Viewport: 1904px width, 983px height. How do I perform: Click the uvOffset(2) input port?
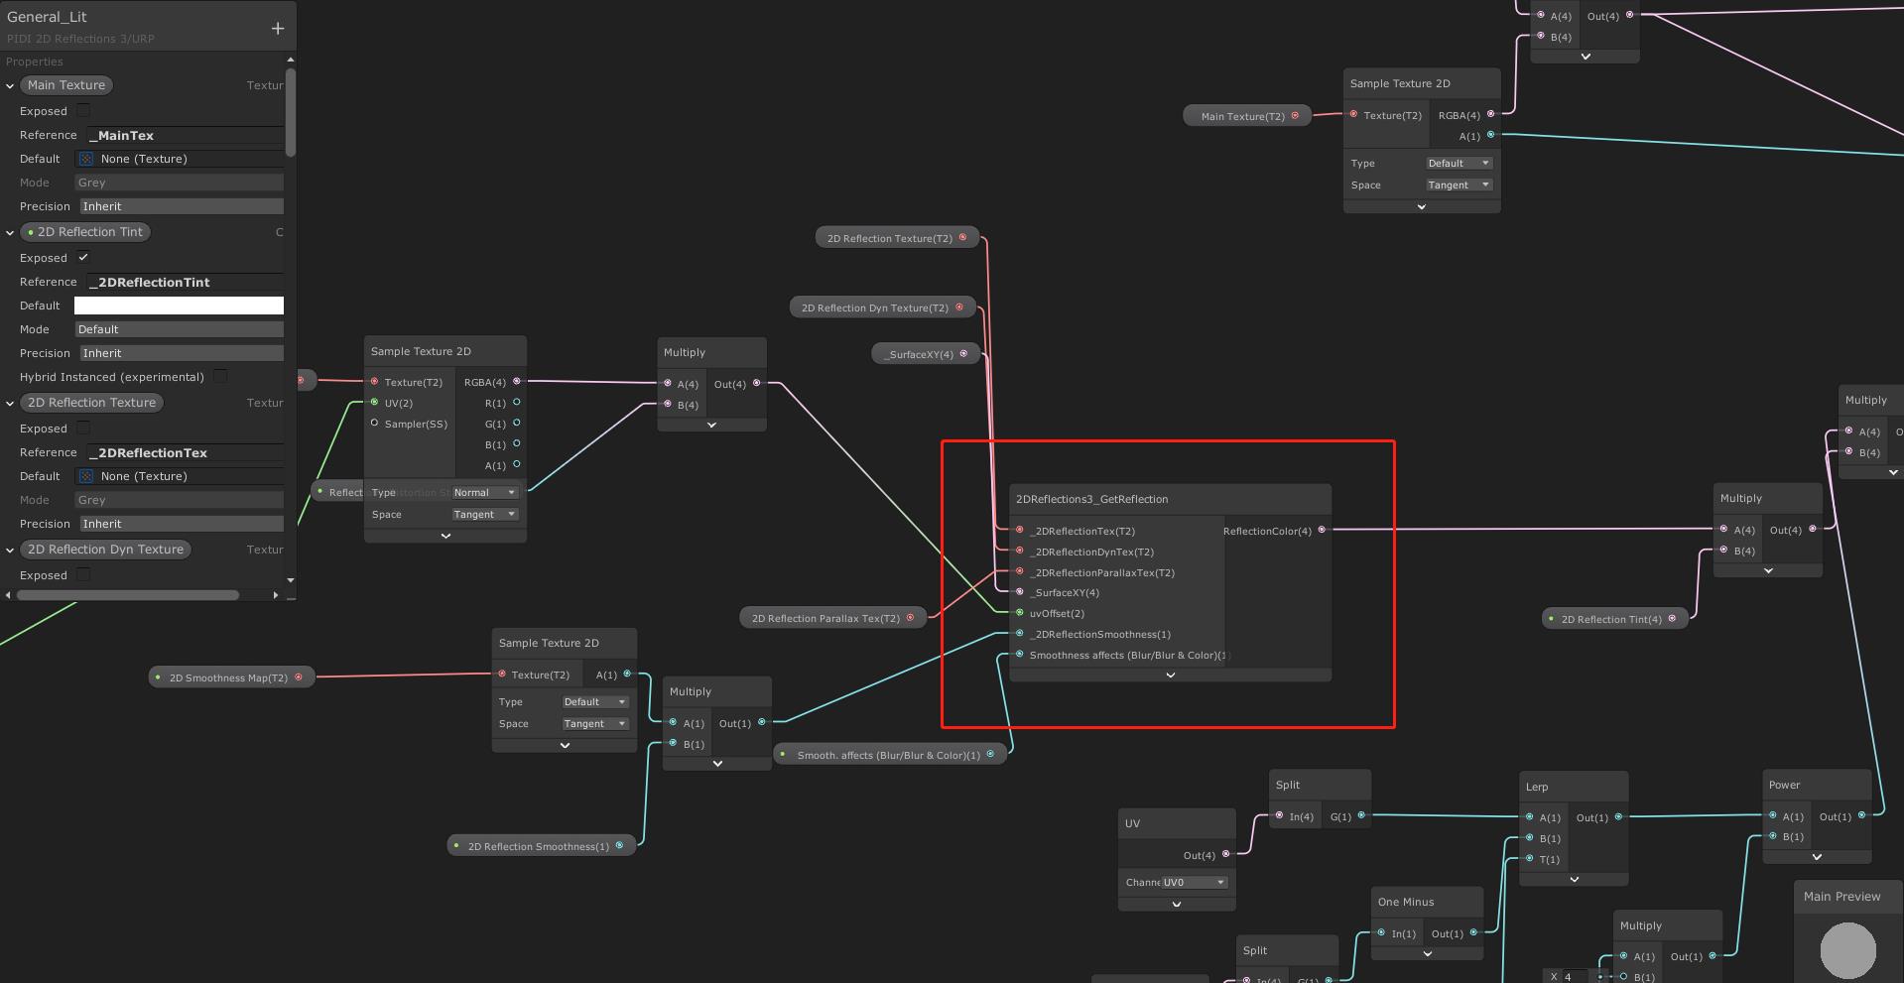(1019, 613)
